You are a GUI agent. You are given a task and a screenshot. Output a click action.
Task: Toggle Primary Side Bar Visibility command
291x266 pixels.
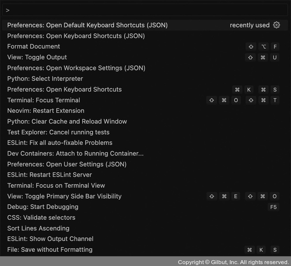[65, 196]
